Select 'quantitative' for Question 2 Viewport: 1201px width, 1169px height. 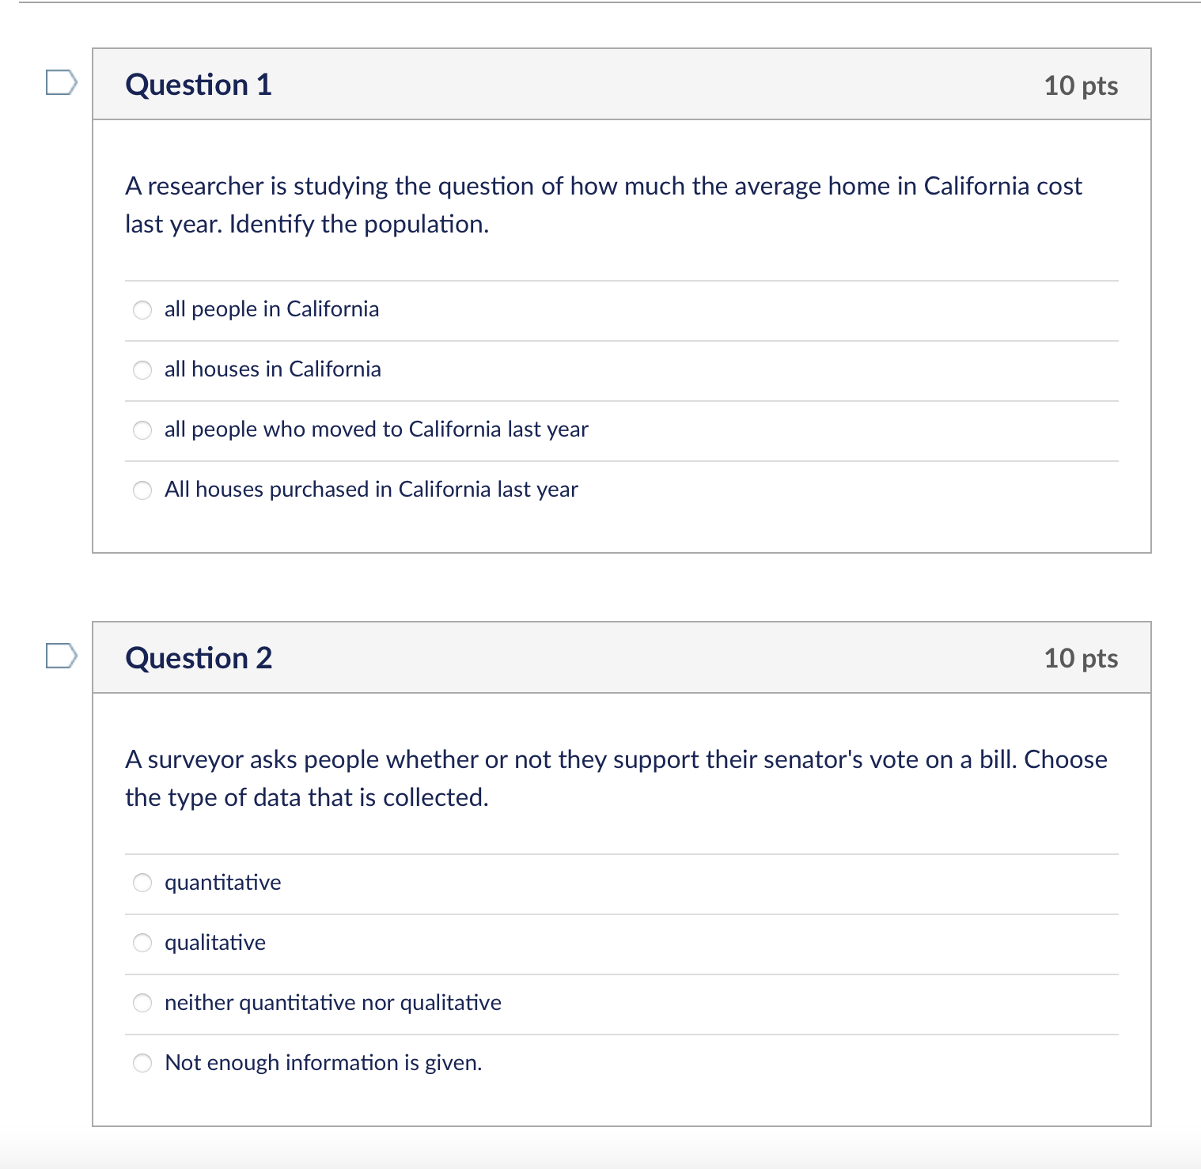click(142, 883)
